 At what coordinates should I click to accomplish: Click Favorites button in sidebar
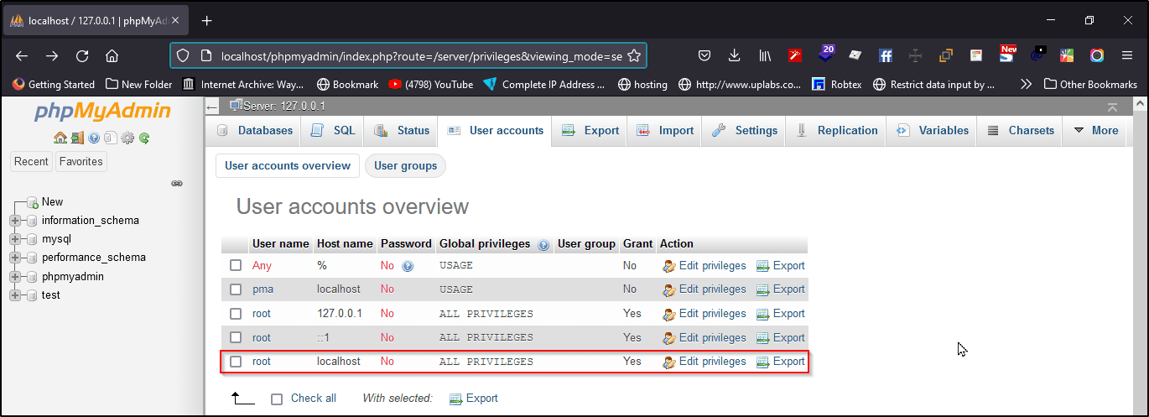tap(81, 162)
